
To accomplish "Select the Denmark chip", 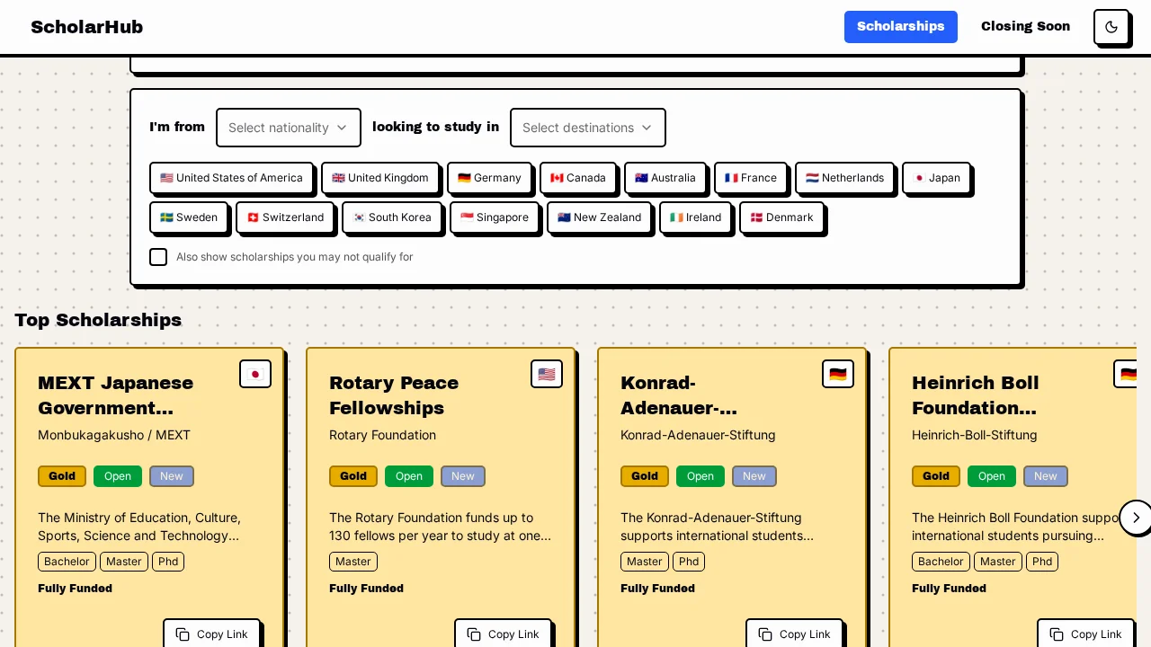I will (781, 217).
